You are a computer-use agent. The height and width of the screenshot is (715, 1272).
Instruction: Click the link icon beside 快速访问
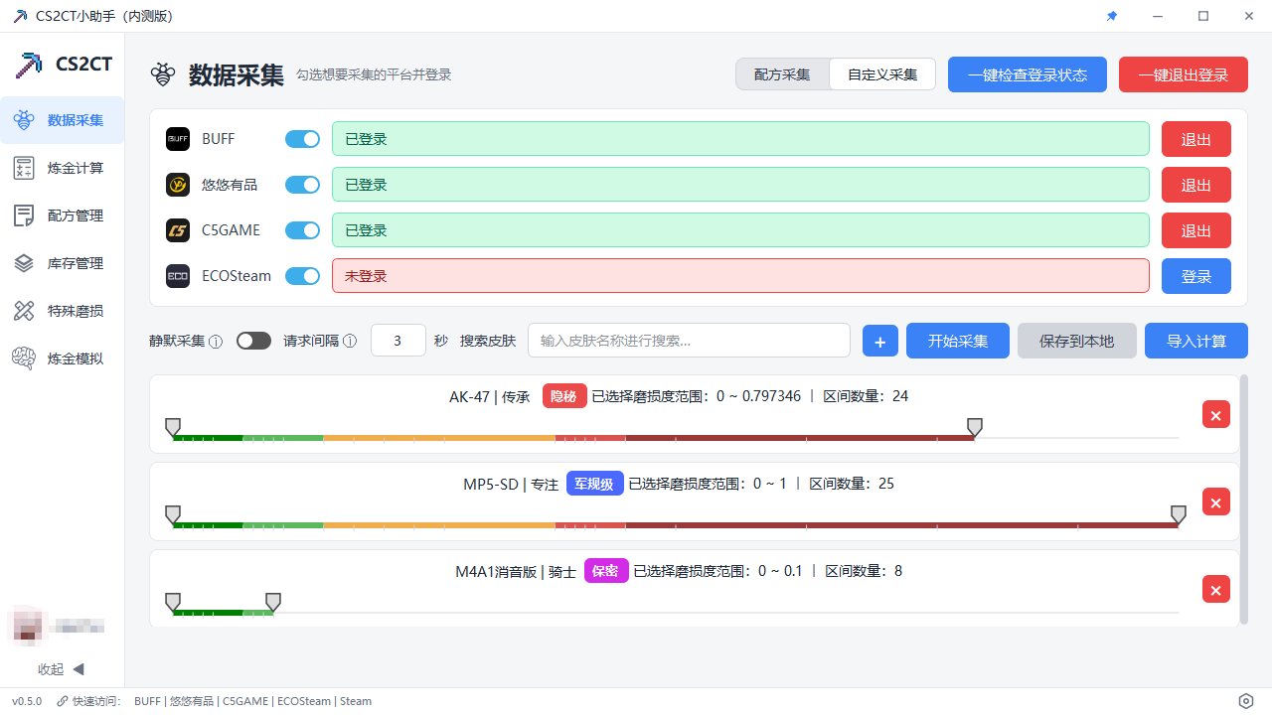tap(63, 701)
